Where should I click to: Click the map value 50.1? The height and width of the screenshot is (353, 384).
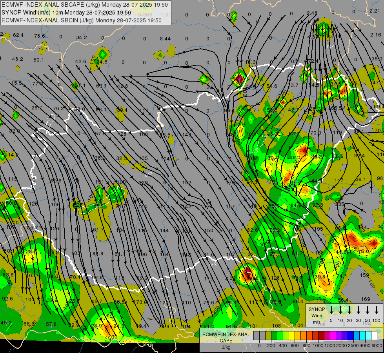coord(38,60)
